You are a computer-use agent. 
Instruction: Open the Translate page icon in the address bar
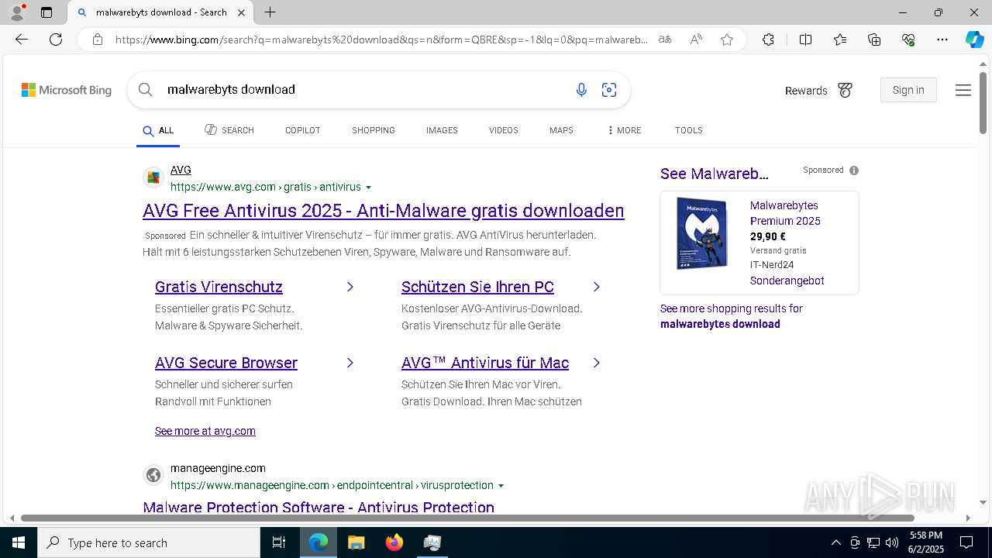[x=665, y=40]
